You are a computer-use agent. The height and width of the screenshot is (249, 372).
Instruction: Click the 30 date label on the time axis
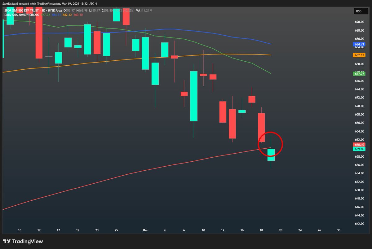339,230
